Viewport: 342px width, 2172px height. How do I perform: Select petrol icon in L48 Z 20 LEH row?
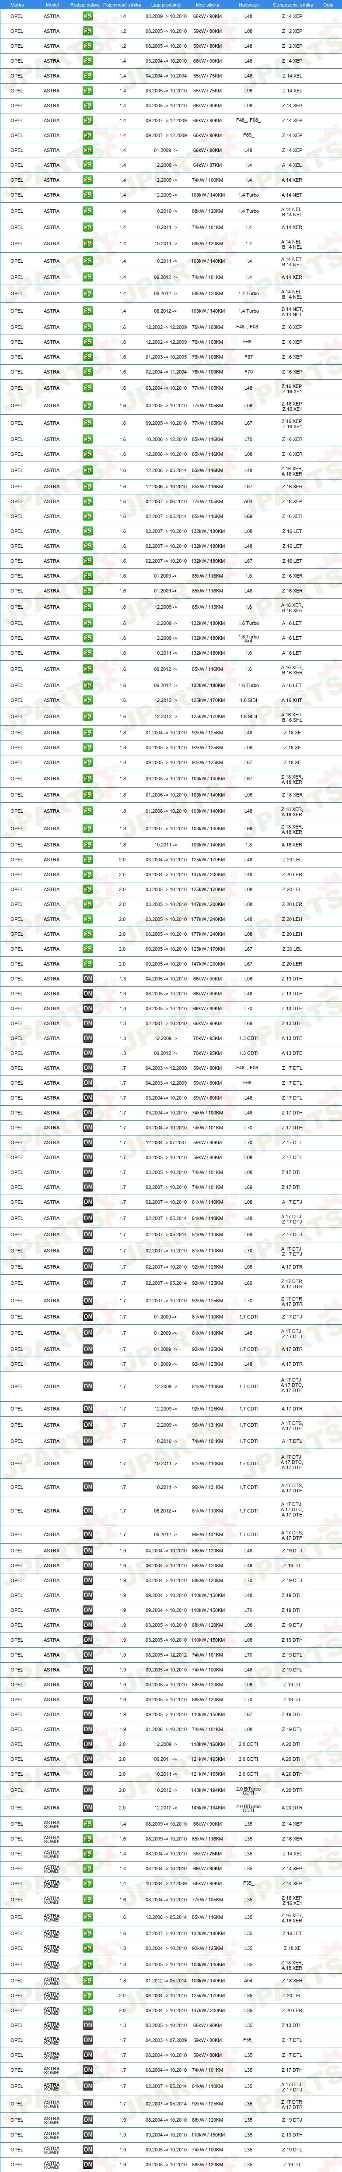point(87,919)
